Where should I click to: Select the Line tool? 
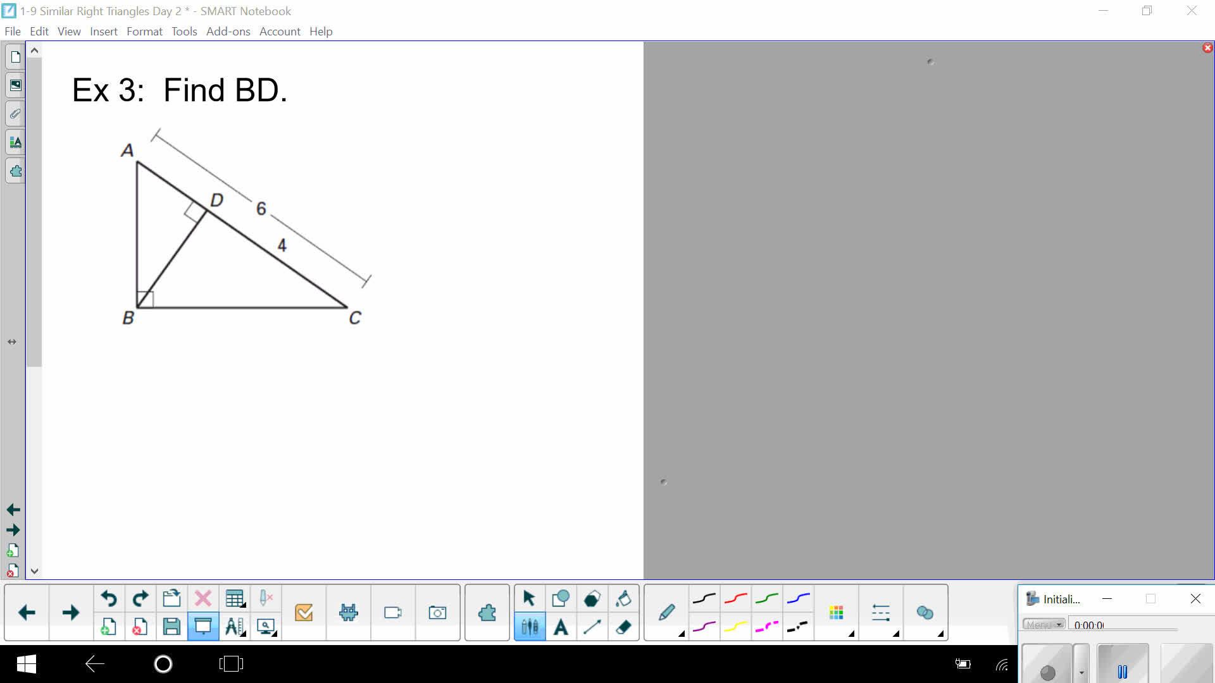point(592,627)
